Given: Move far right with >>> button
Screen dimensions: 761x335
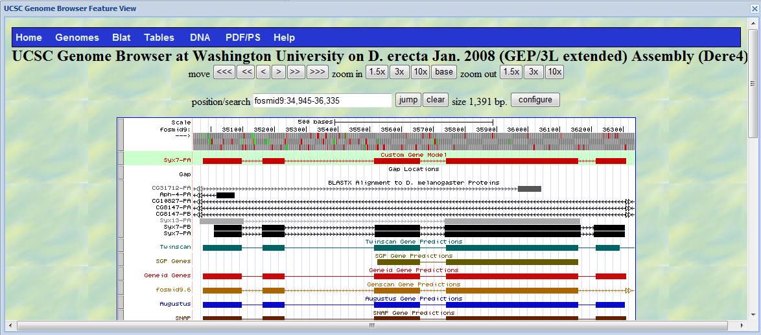Looking at the screenshot, I should coord(318,72).
